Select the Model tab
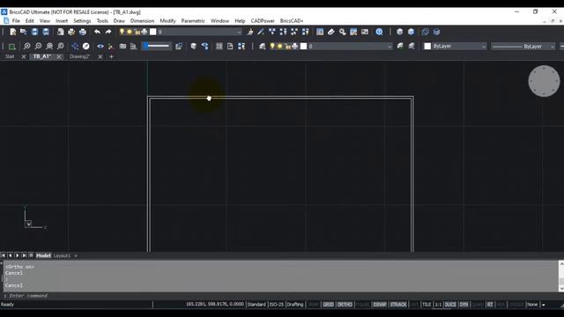Viewport: 564px width, 317px height. tap(43, 255)
